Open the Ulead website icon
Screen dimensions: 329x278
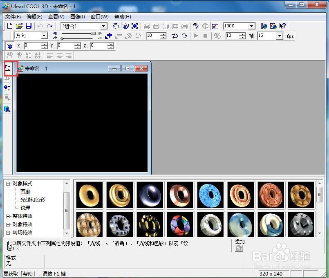click(x=264, y=26)
